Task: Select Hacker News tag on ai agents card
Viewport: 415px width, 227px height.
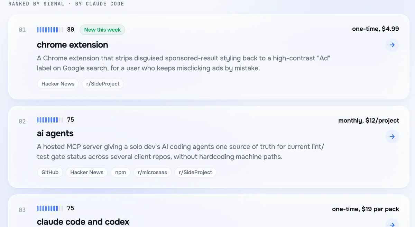Action: point(87,172)
